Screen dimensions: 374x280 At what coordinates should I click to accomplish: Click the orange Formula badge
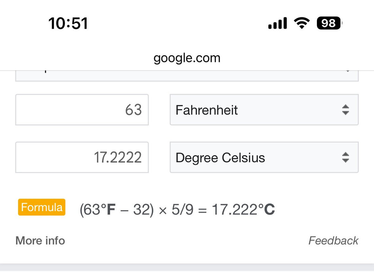tap(42, 207)
